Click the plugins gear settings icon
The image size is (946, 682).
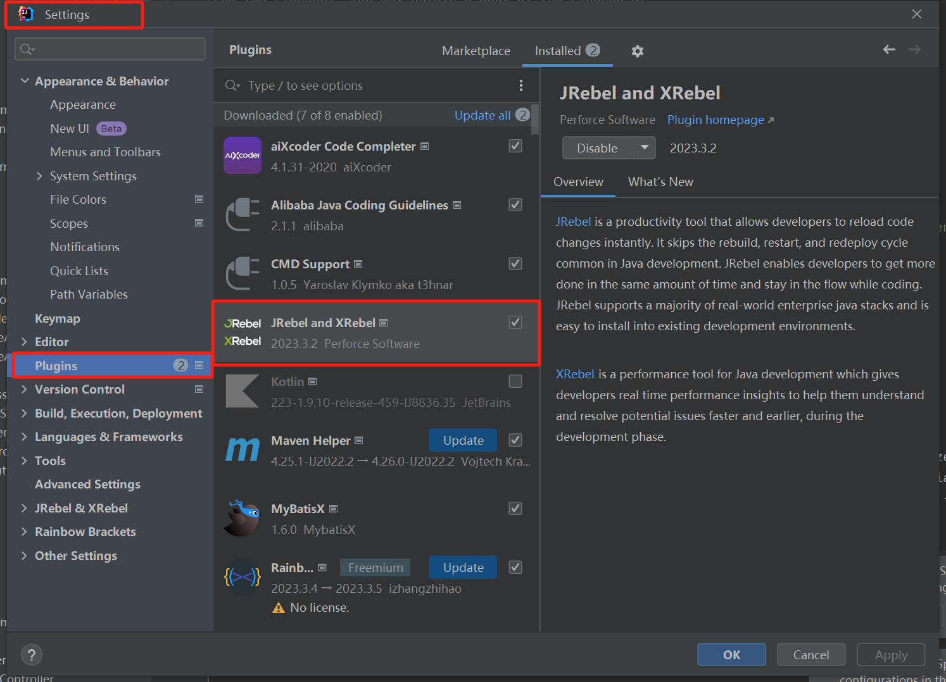[x=638, y=51]
